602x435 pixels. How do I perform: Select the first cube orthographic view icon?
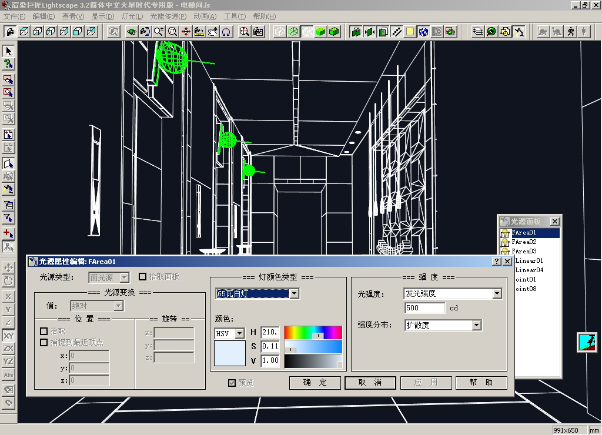pos(24,32)
